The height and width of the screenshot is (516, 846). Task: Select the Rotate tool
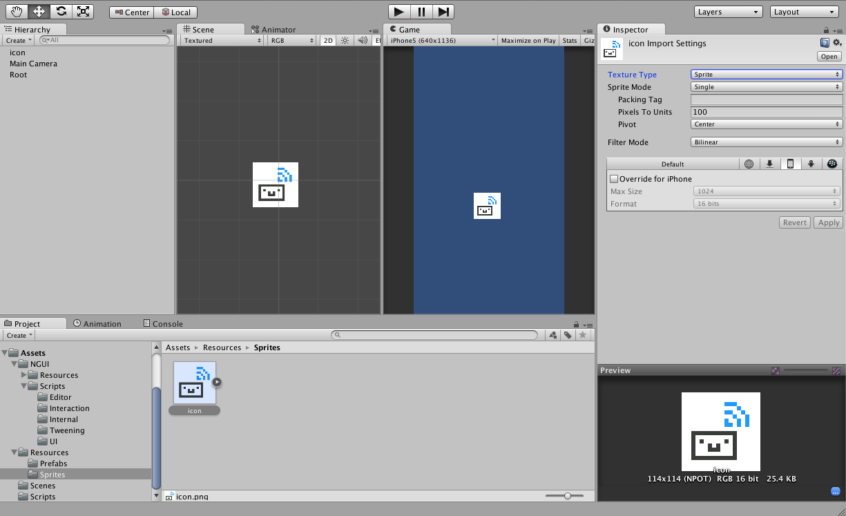click(61, 11)
